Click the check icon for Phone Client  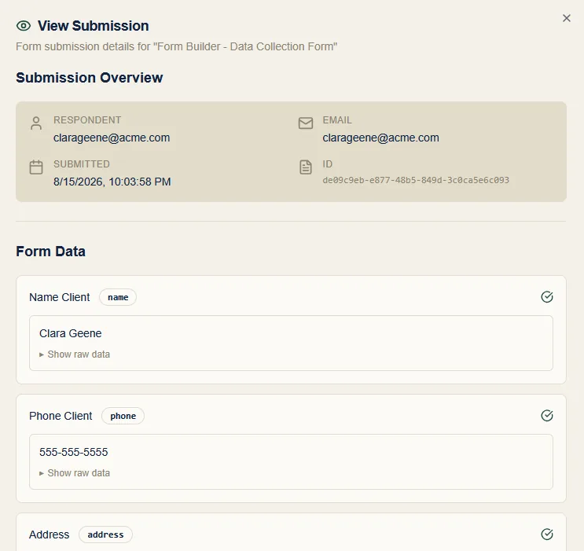(x=547, y=415)
